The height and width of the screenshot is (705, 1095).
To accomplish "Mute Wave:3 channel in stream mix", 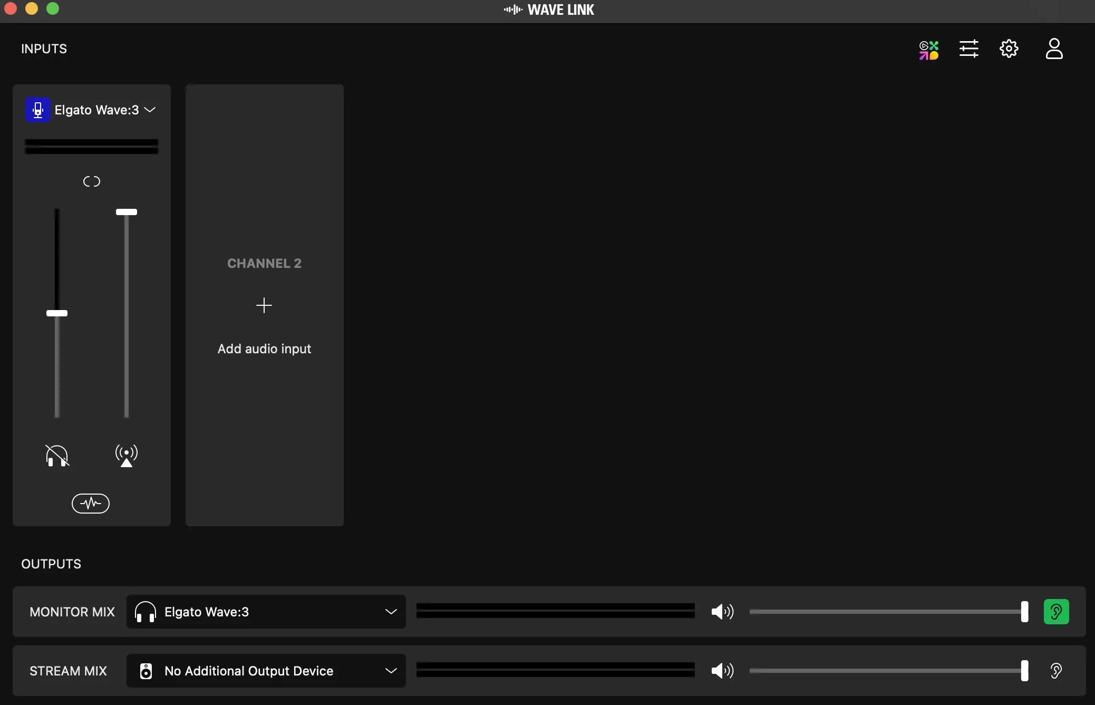I will 127,455.
